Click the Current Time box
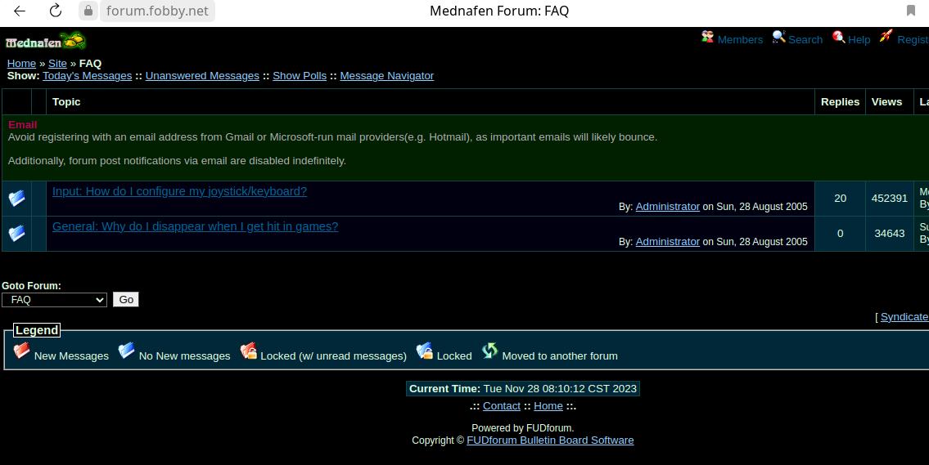The height and width of the screenshot is (465, 929). pyautogui.click(x=522, y=389)
